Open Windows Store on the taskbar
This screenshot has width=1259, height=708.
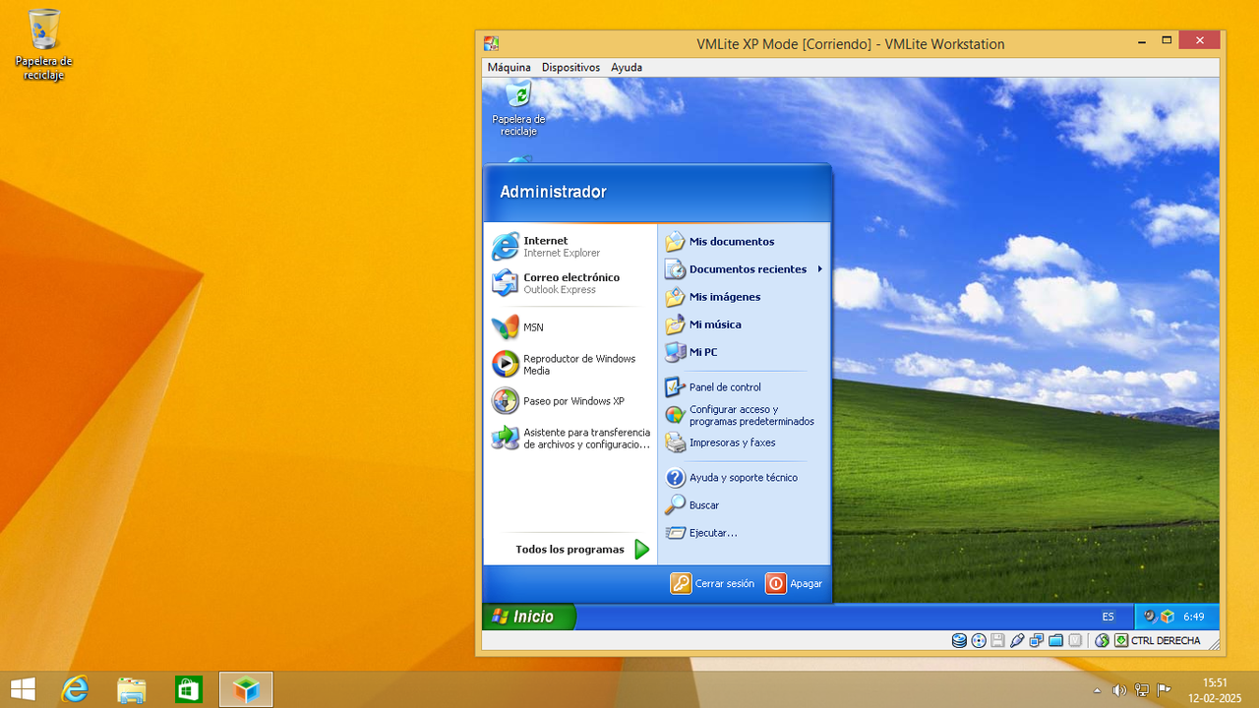coord(189,689)
